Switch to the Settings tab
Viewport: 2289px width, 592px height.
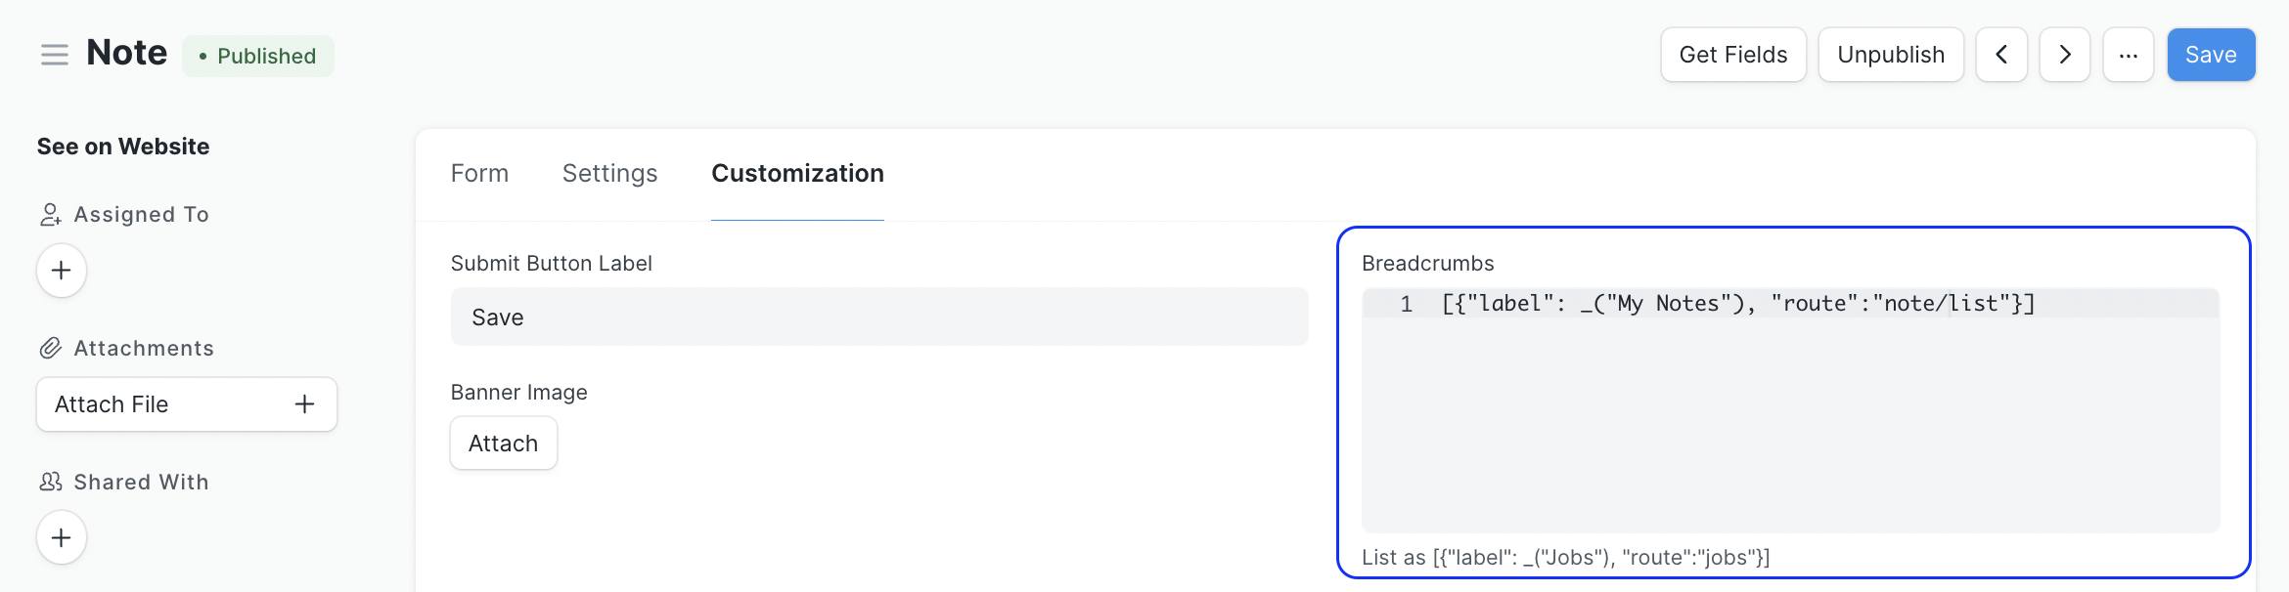(x=609, y=173)
